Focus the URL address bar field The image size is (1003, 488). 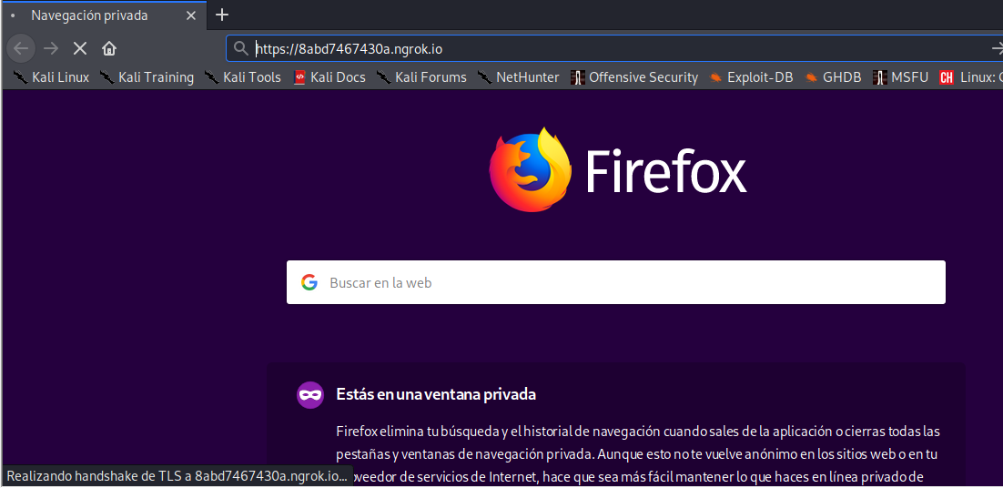(614, 48)
